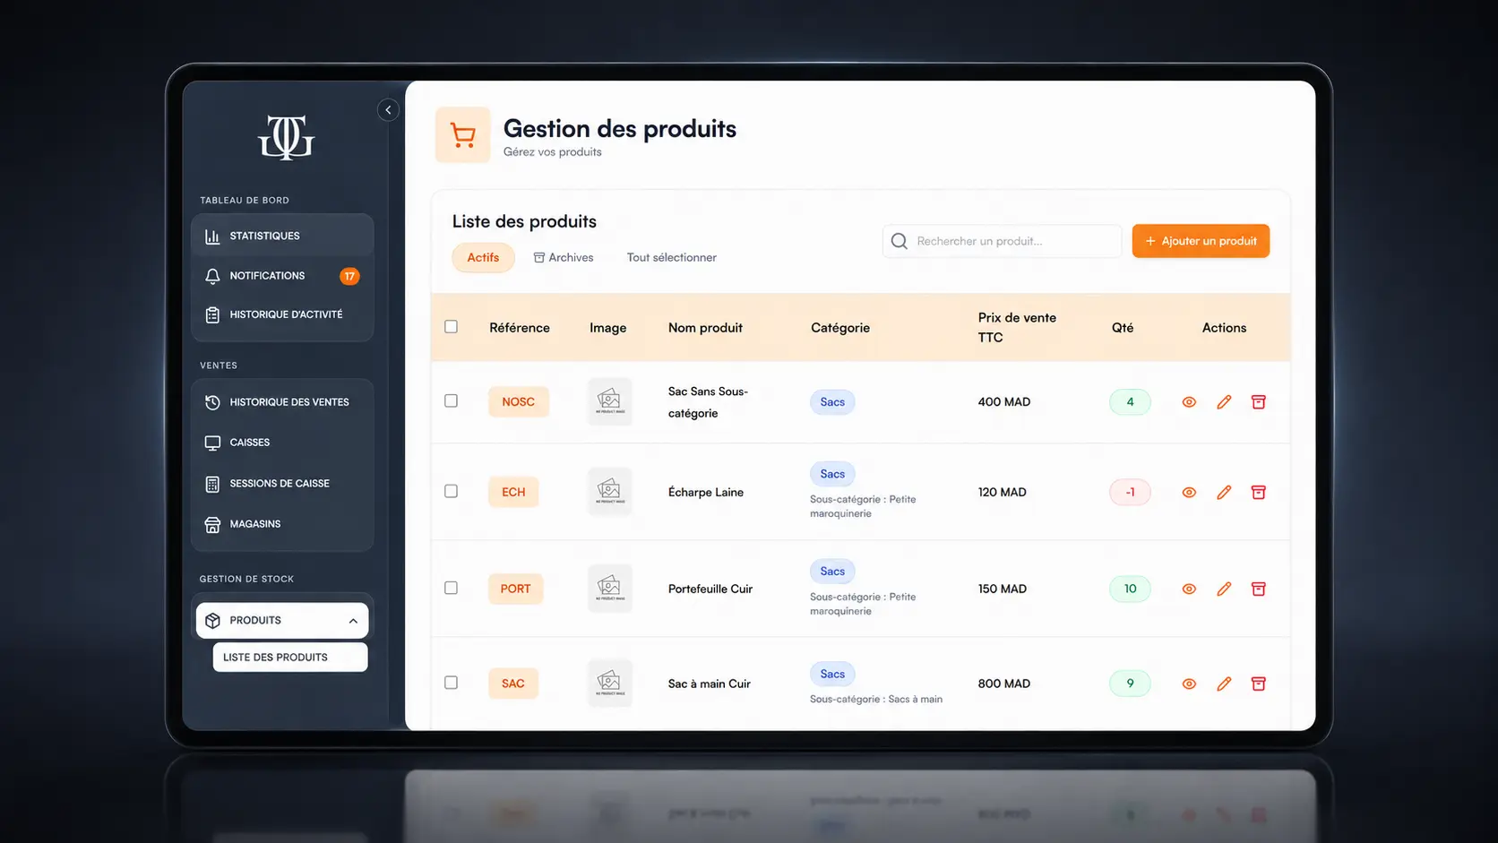The width and height of the screenshot is (1498, 843).
Task: Click Tout sélectionner
Action: pos(672,257)
